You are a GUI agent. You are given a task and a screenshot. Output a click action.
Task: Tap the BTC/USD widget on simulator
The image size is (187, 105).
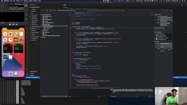click(x=8, y=48)
